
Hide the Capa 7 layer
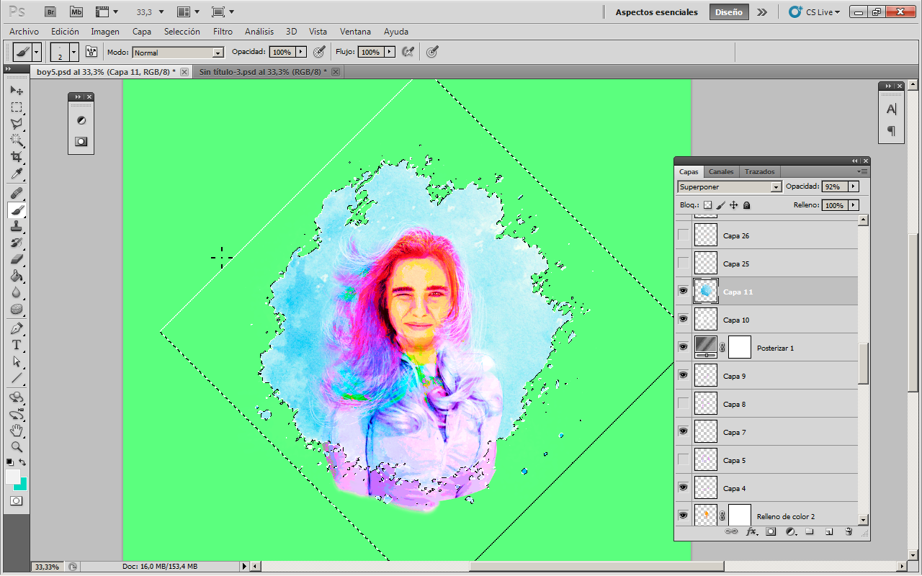tap(683, 431)
